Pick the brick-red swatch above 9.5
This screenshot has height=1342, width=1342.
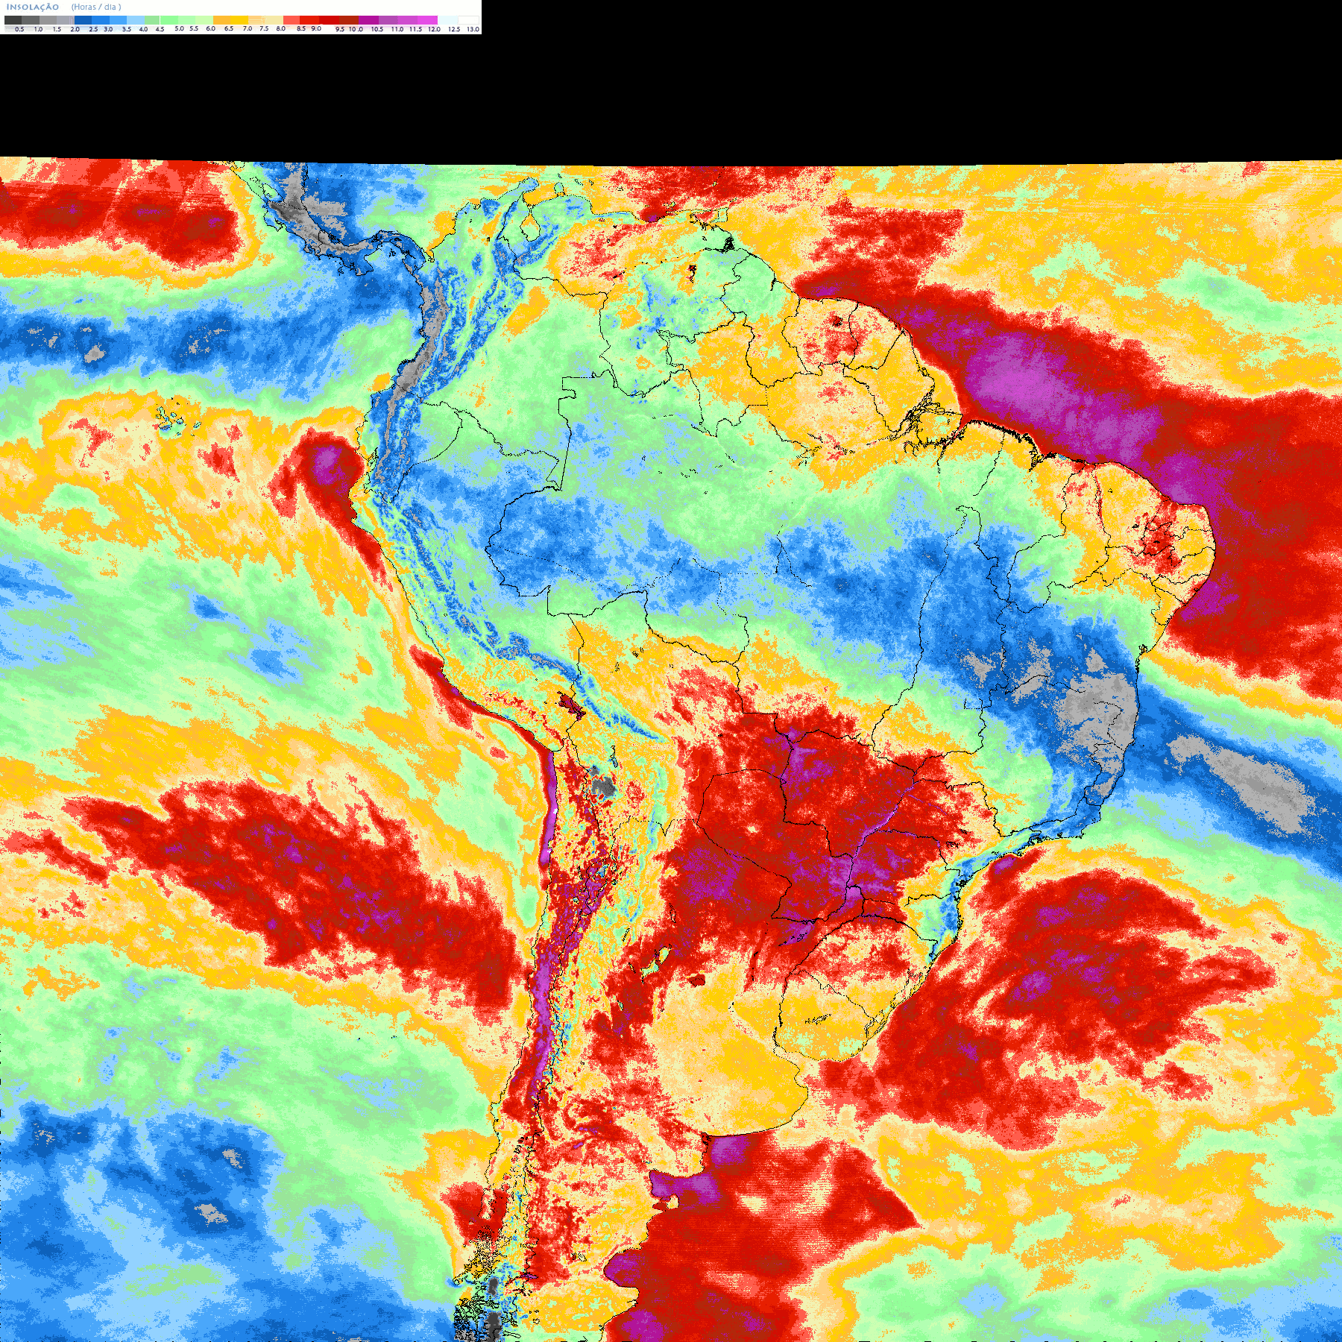(x=349, y=20)
